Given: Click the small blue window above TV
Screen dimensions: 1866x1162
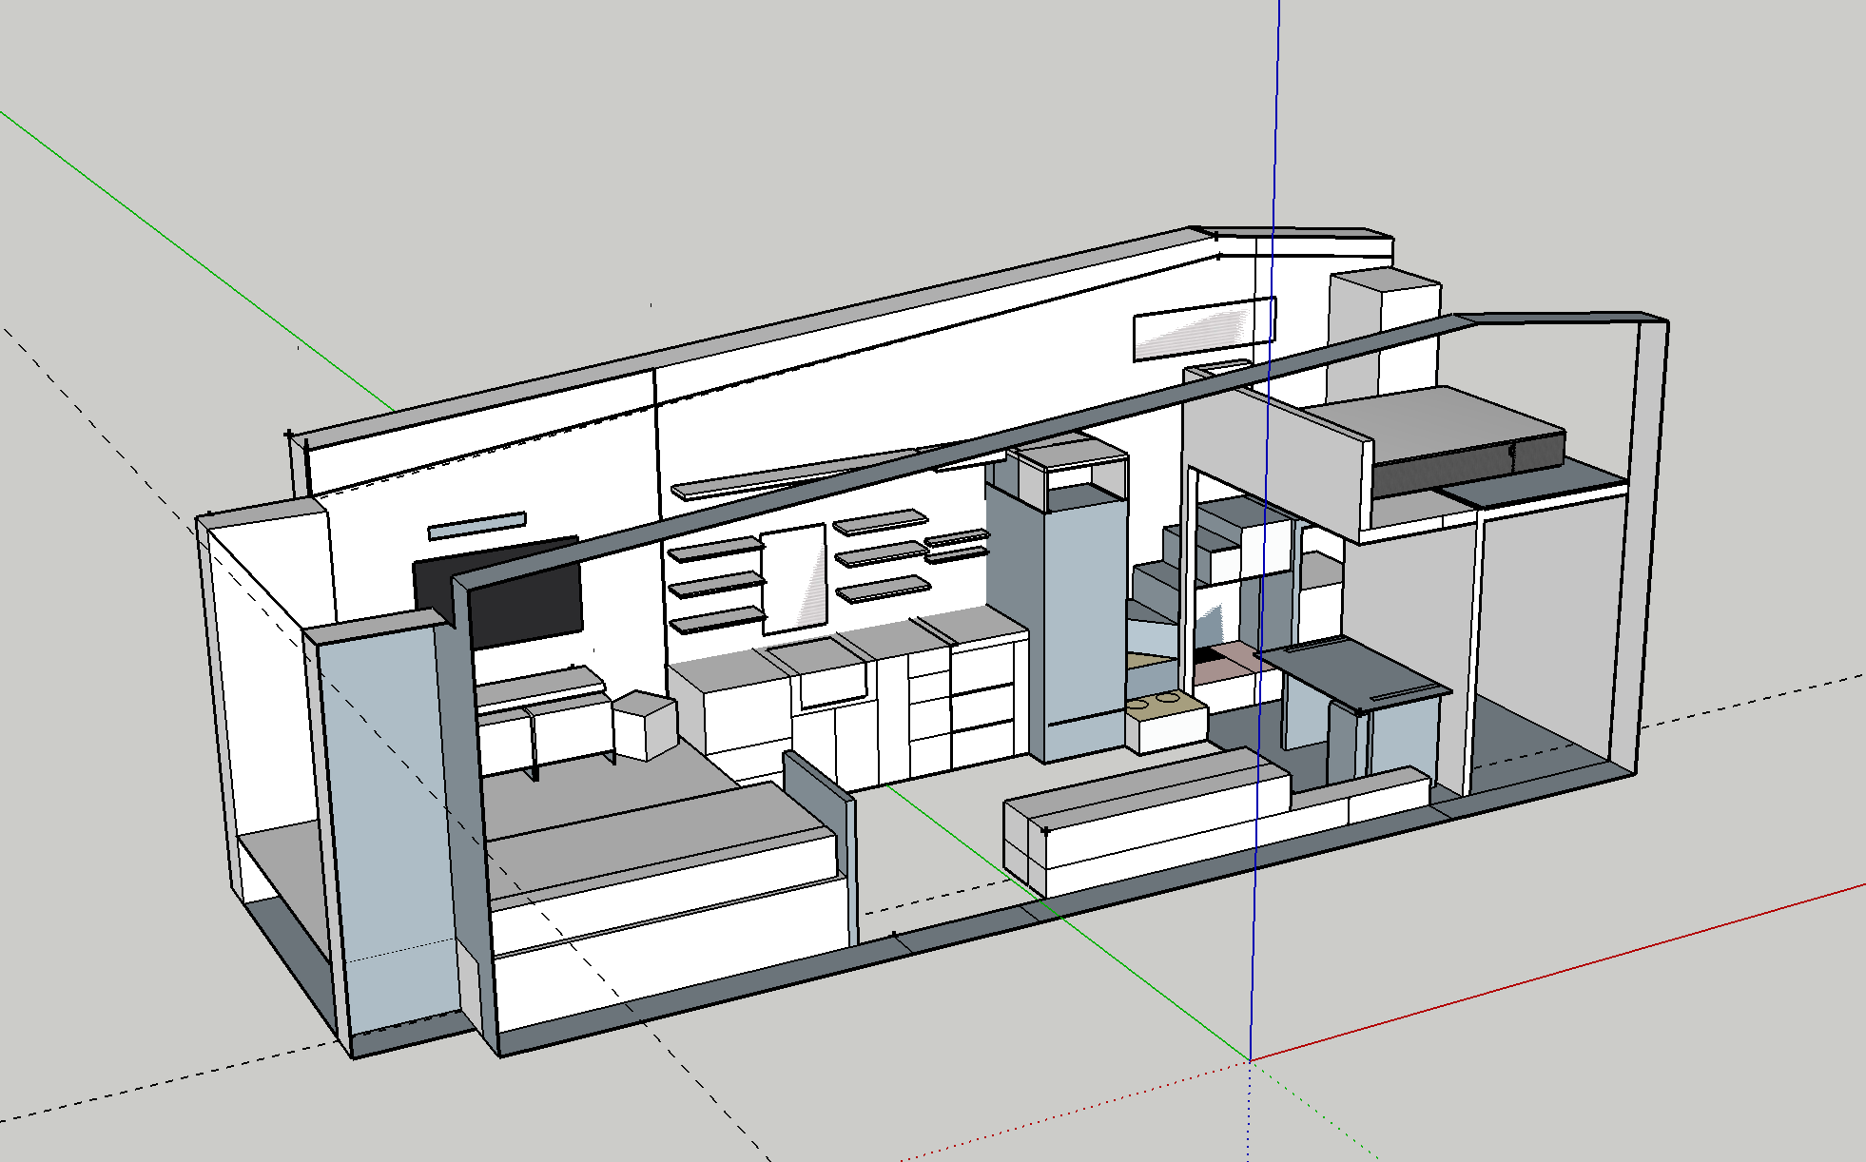Looking at the screenshot, I should [x=476, y=526].
